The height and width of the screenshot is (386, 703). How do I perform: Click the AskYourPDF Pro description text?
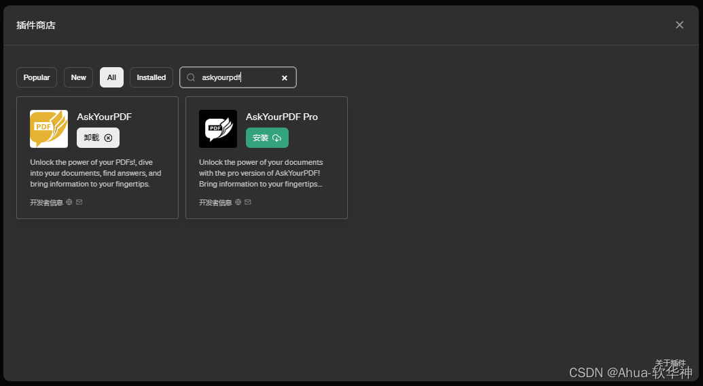point(261,173)
